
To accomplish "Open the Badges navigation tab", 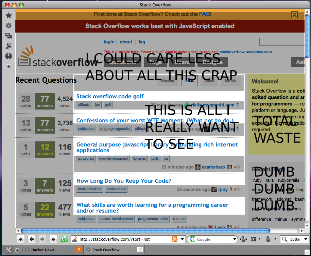I will [x=212, y=62].
